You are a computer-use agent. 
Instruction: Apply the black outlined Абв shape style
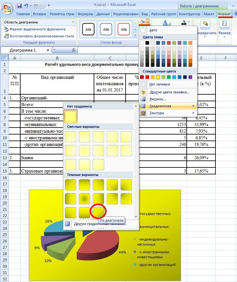(x=88, y=29)
